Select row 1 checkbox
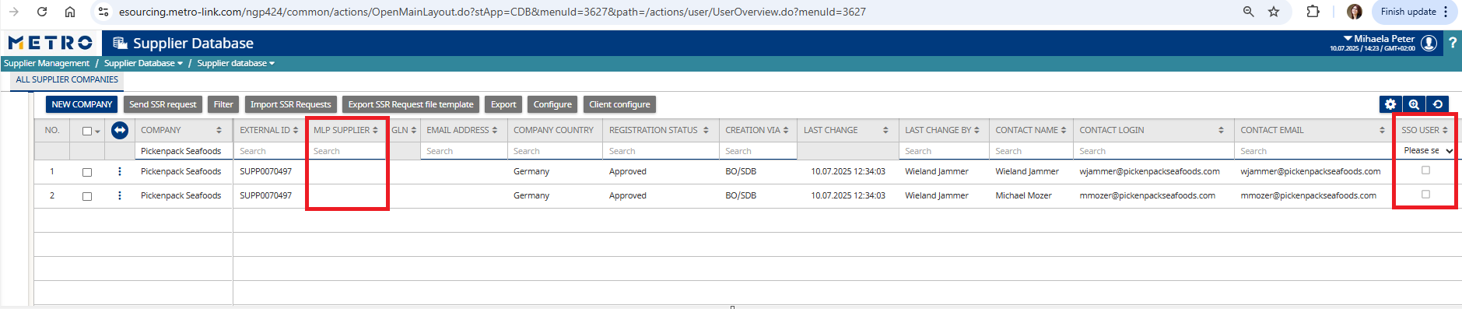 coord(87,172)
